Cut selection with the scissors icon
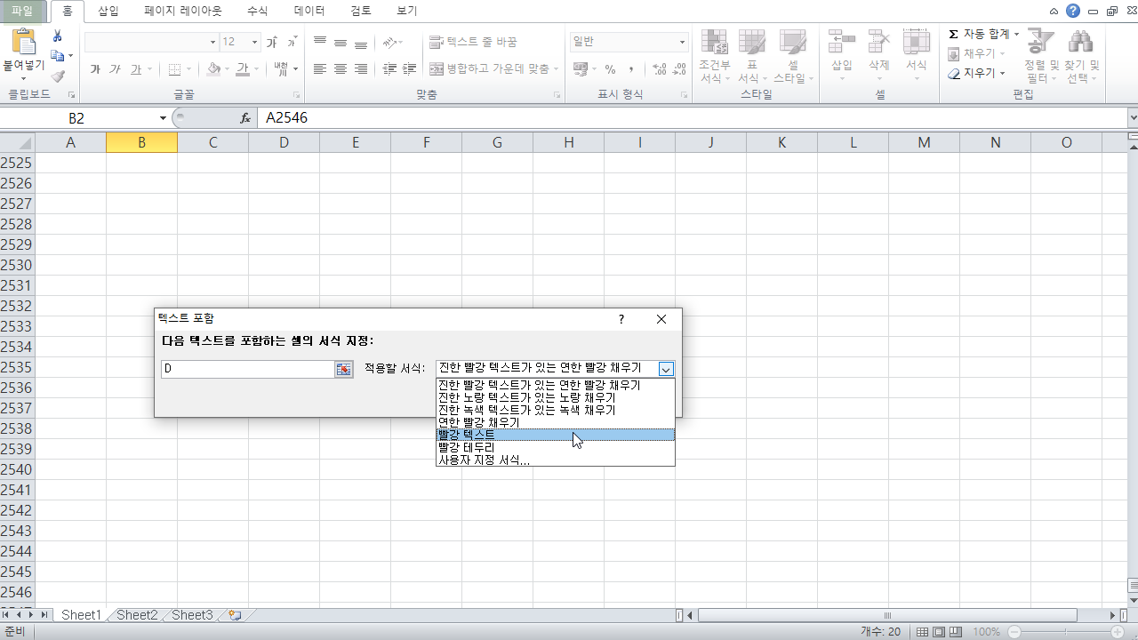 pos(58,36)
